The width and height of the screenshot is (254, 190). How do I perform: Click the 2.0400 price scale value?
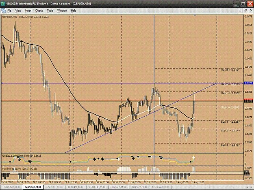(248, 75)
